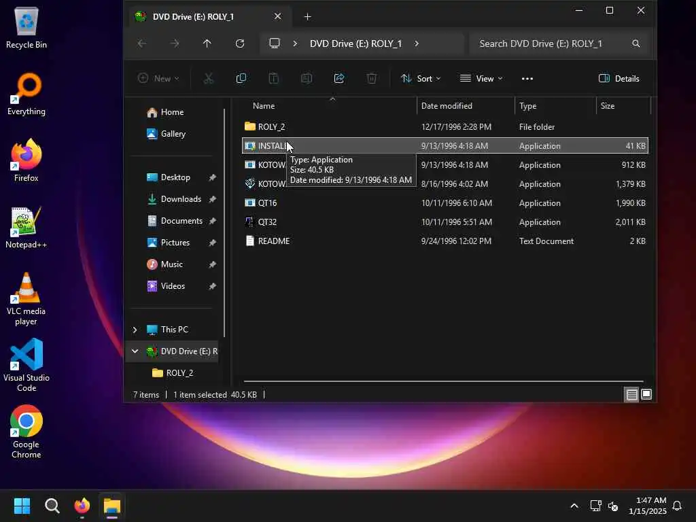696x522 pixels.
Task: Switch to details list view icon
Action: pos(631,394)
